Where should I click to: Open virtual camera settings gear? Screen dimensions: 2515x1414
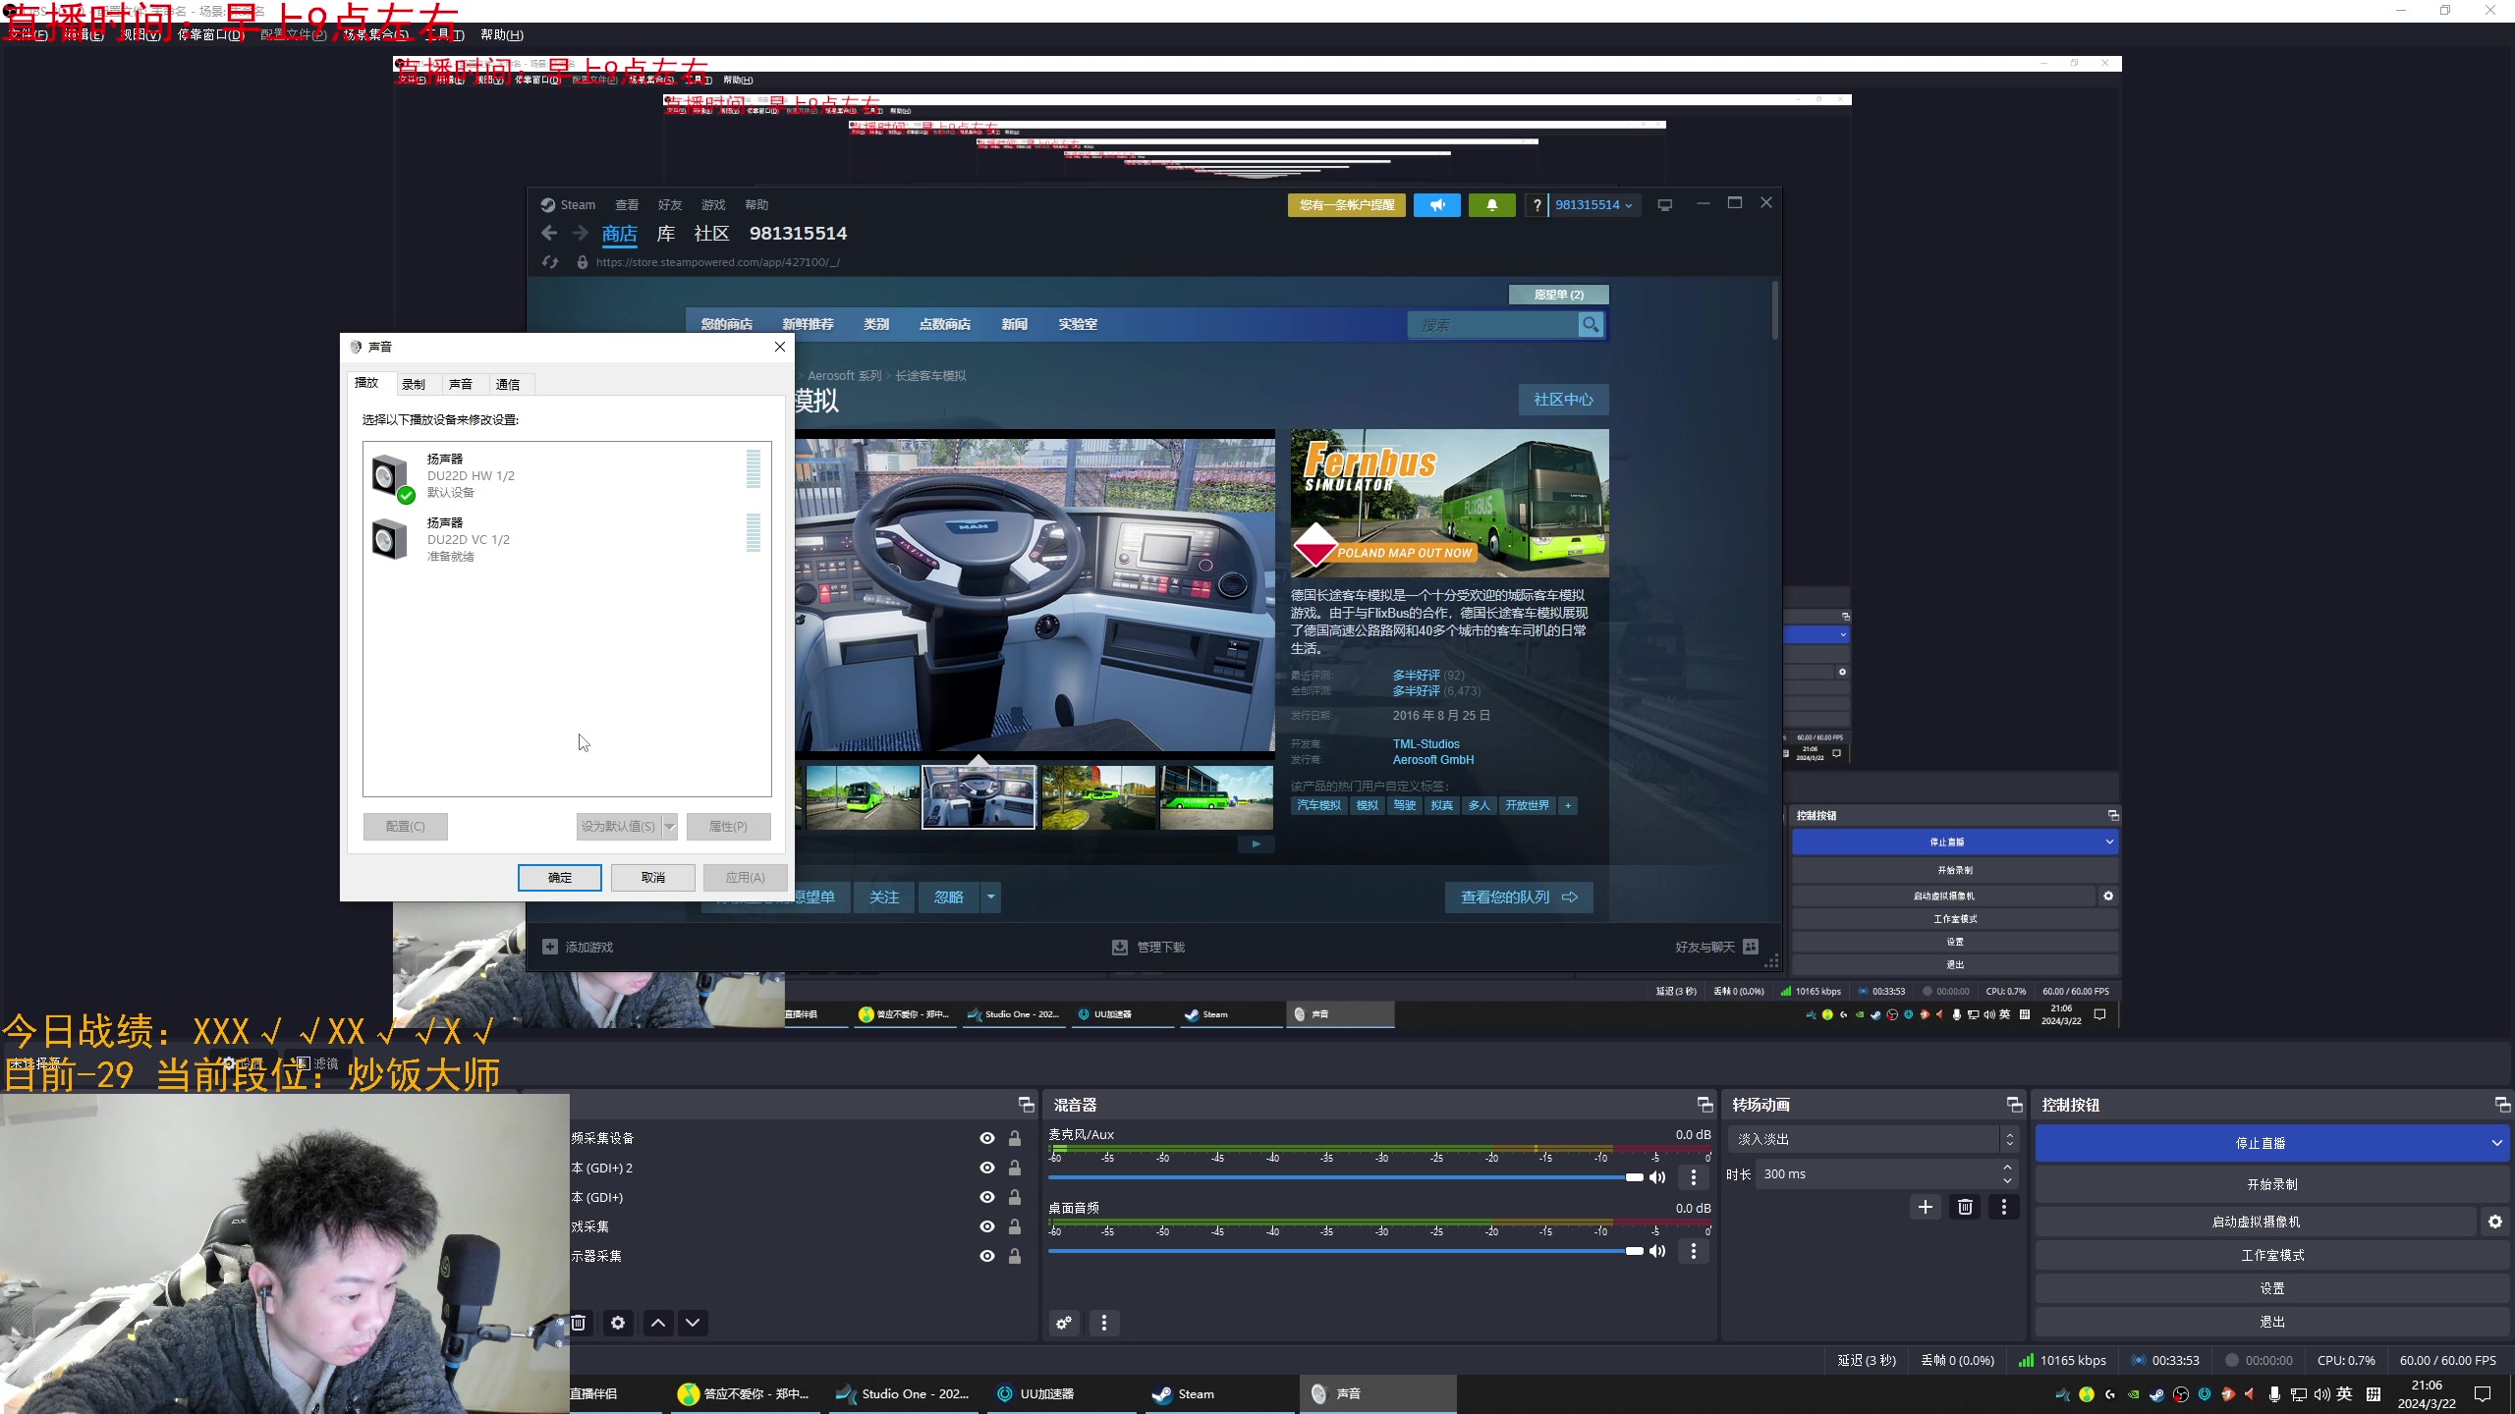(2494, 1222)
